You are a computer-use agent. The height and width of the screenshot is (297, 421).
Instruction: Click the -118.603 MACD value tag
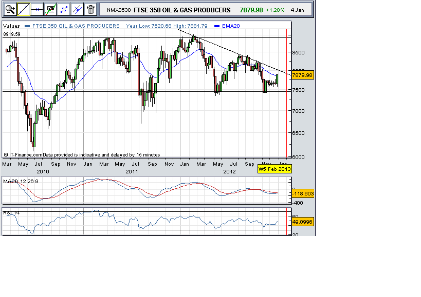pos(302,194)
